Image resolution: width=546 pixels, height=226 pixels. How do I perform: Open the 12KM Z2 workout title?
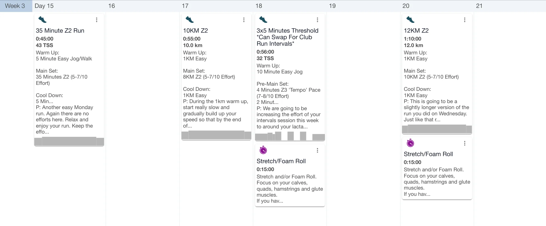(x=416, y=31)
